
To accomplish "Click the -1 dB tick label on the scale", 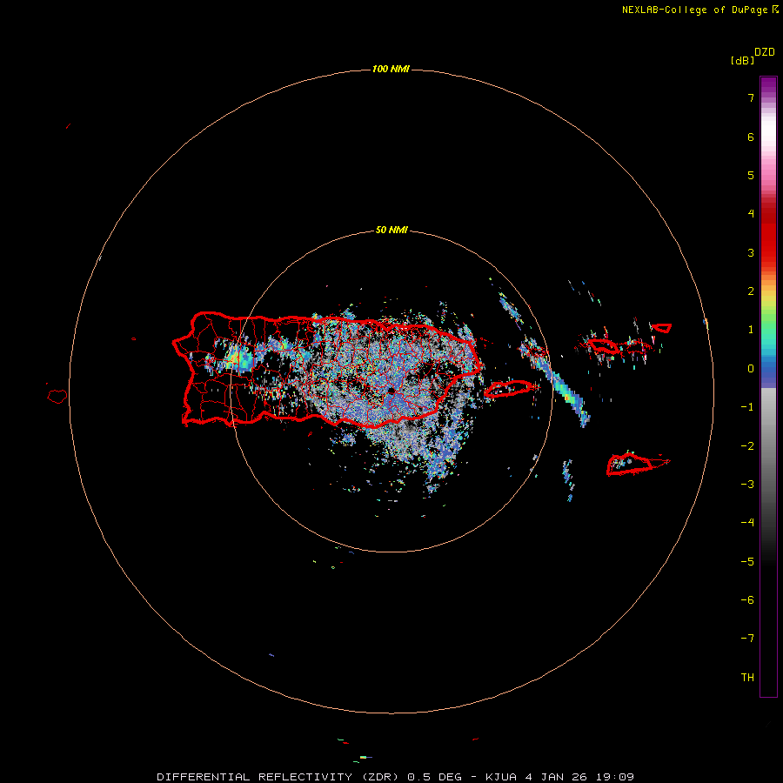I will click(747, 407).
